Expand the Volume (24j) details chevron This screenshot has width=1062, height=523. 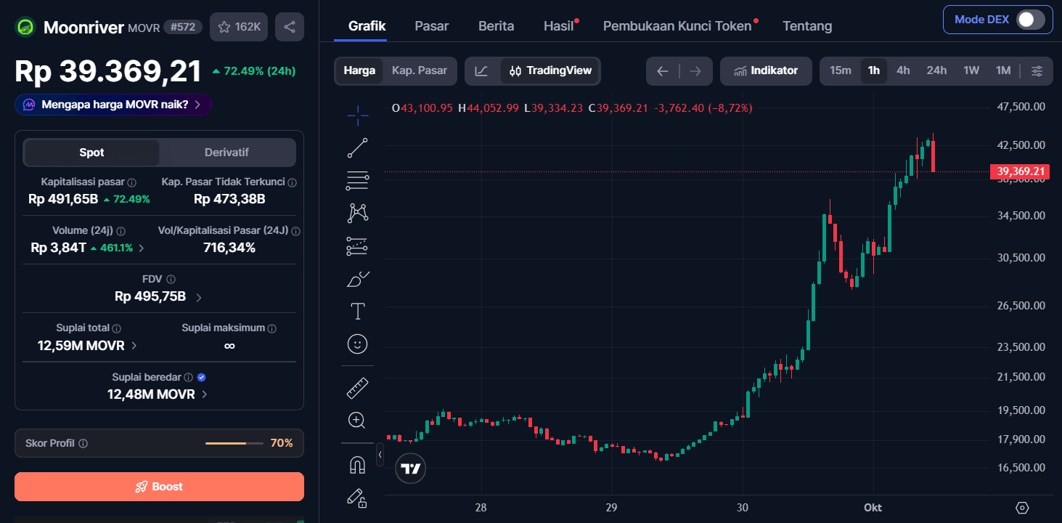click(x=141, y=248)
